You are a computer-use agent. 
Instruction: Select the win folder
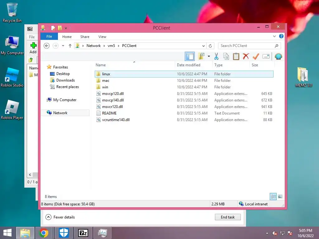[184, 87]
